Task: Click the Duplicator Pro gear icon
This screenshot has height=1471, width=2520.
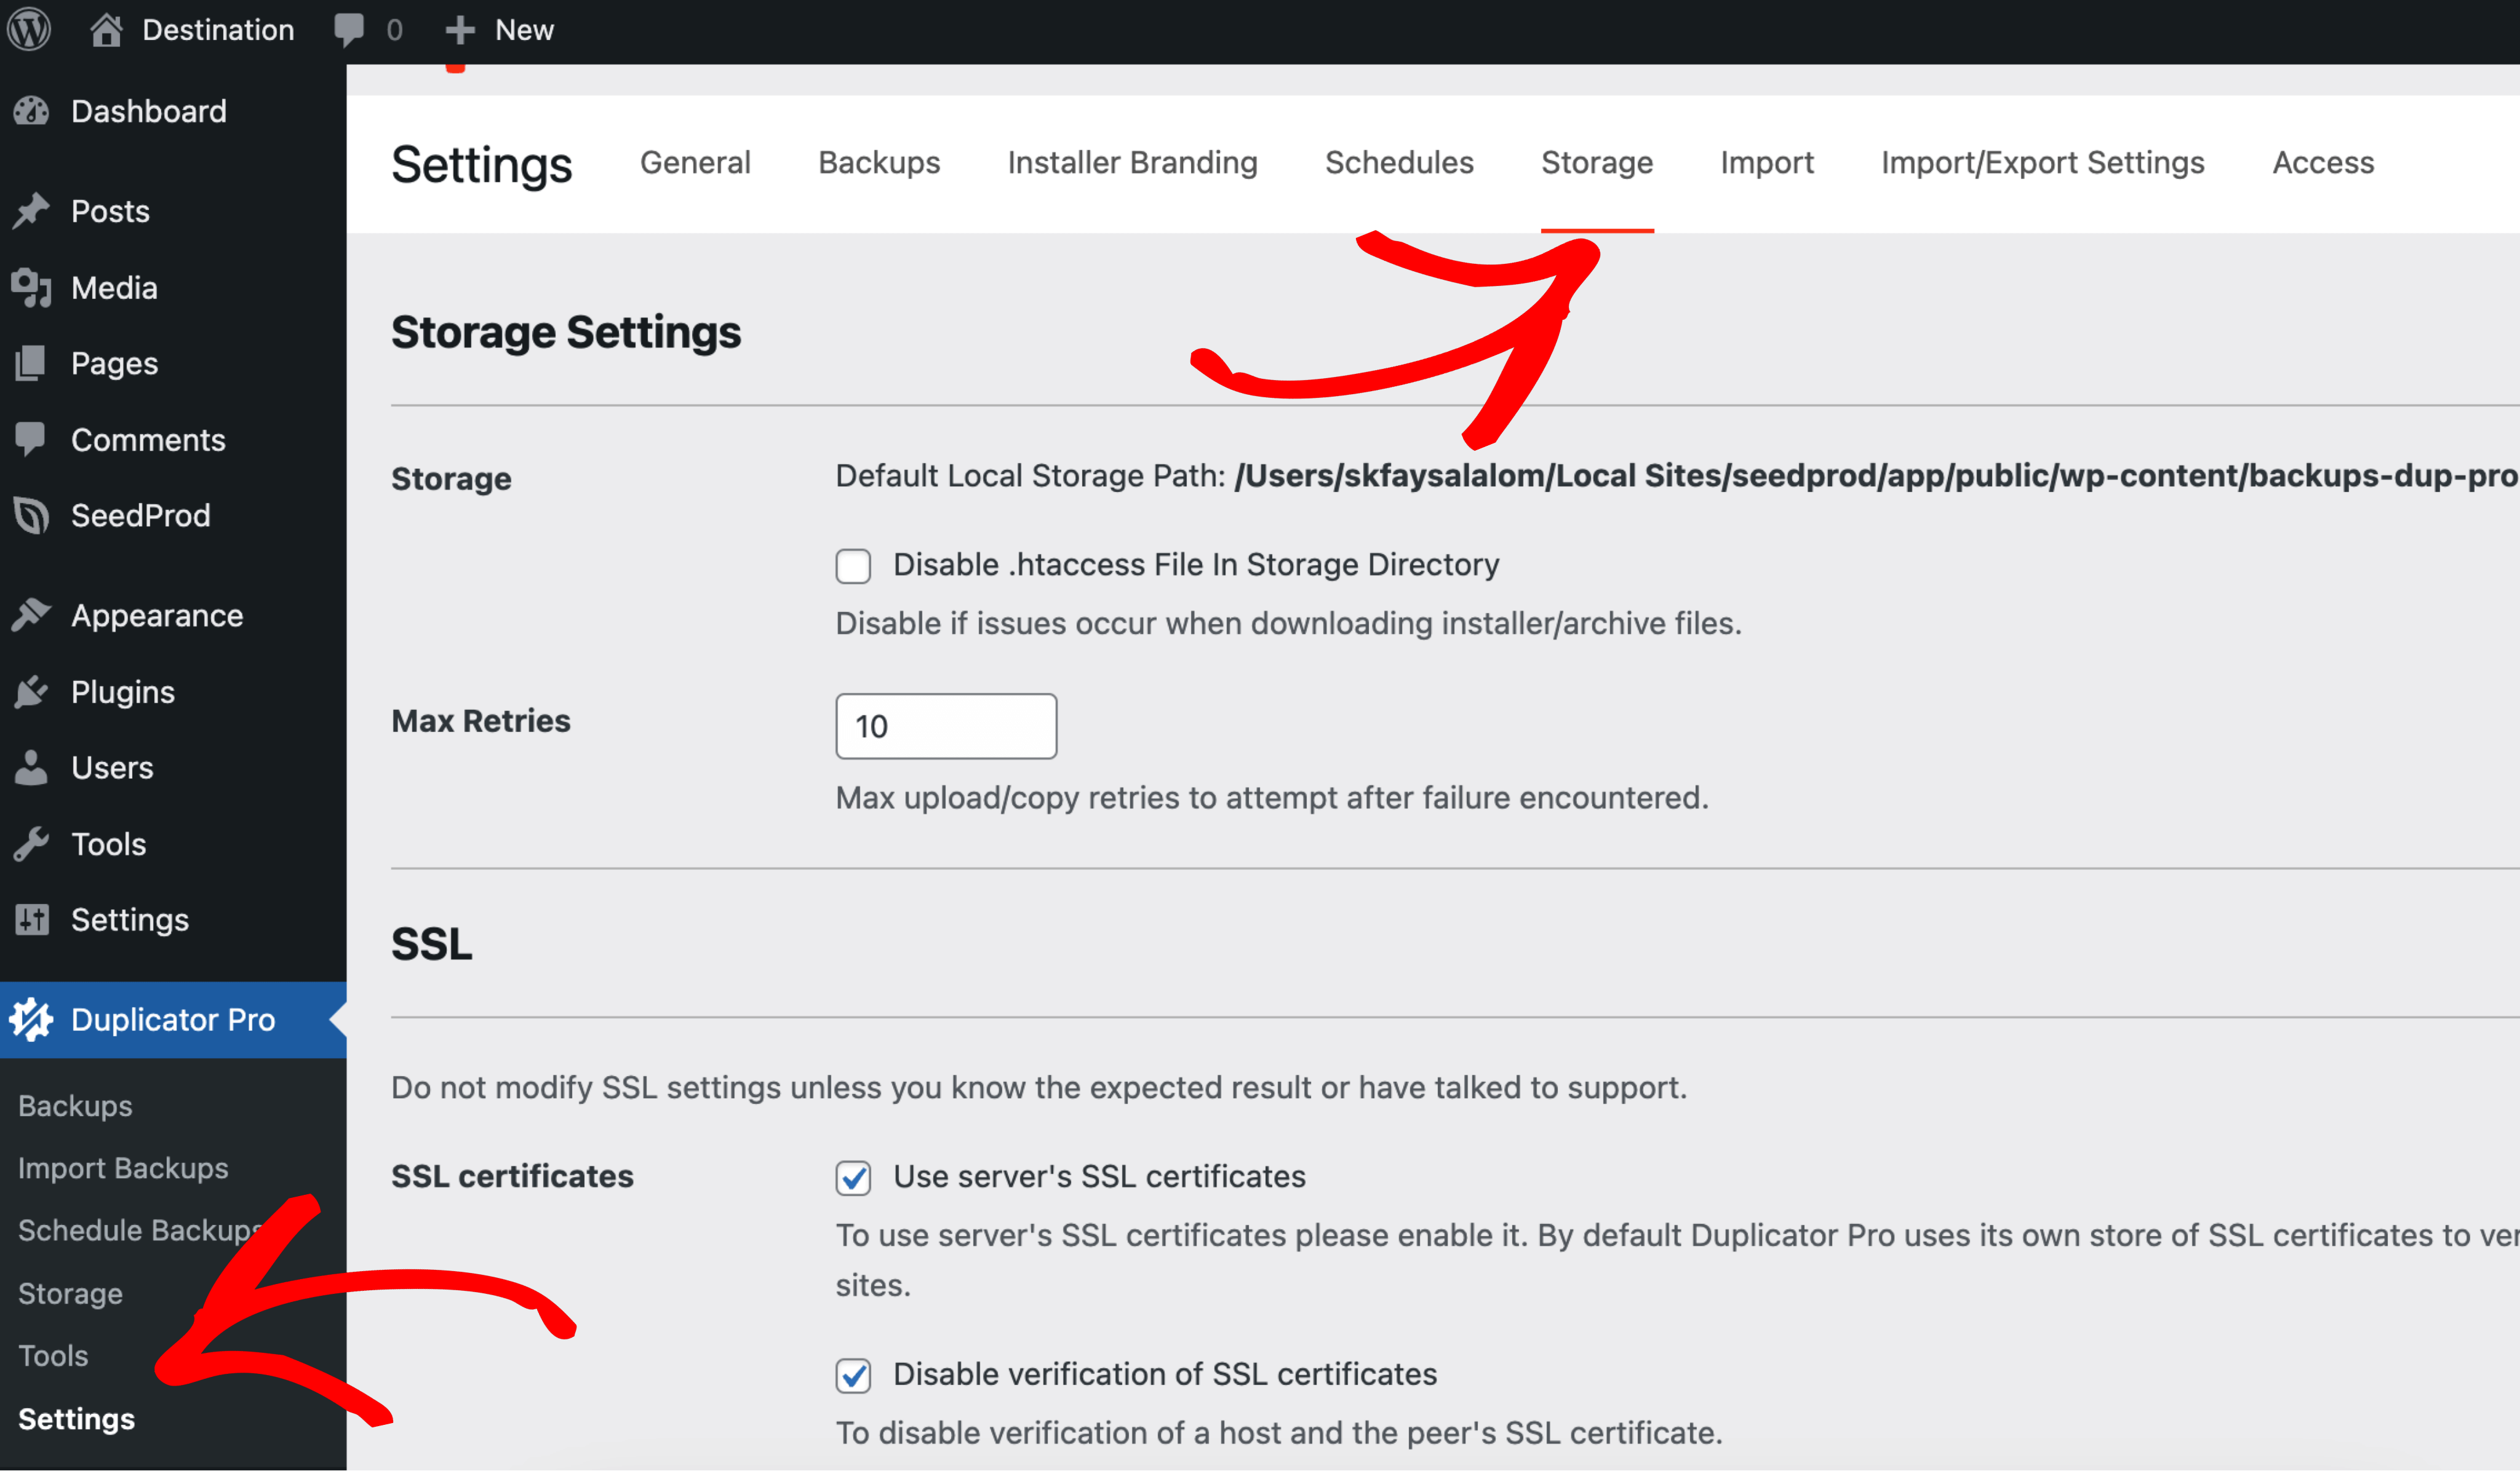Action: click(31, 1020)
